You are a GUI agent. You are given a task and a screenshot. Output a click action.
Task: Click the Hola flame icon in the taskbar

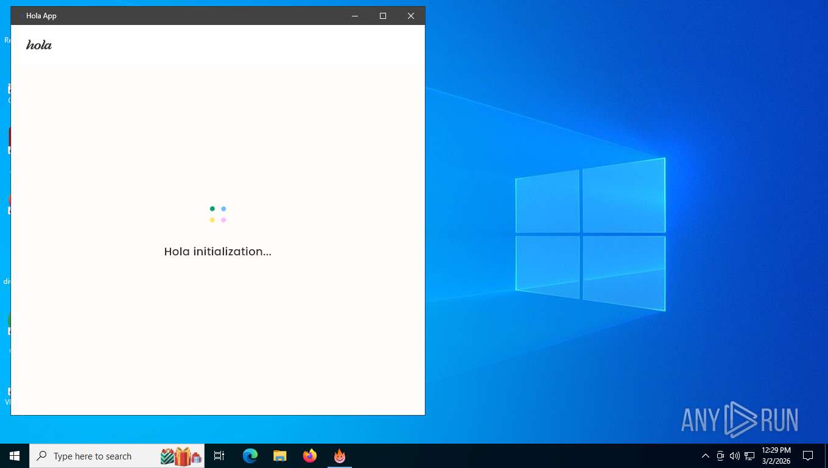pyautogui.click(x=340, y=456)
